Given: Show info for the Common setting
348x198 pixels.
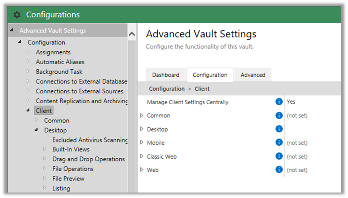Looking at the screenshot, I should [x=279, y=115].
